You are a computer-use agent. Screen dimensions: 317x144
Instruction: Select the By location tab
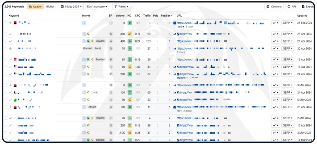pos(35,6)
